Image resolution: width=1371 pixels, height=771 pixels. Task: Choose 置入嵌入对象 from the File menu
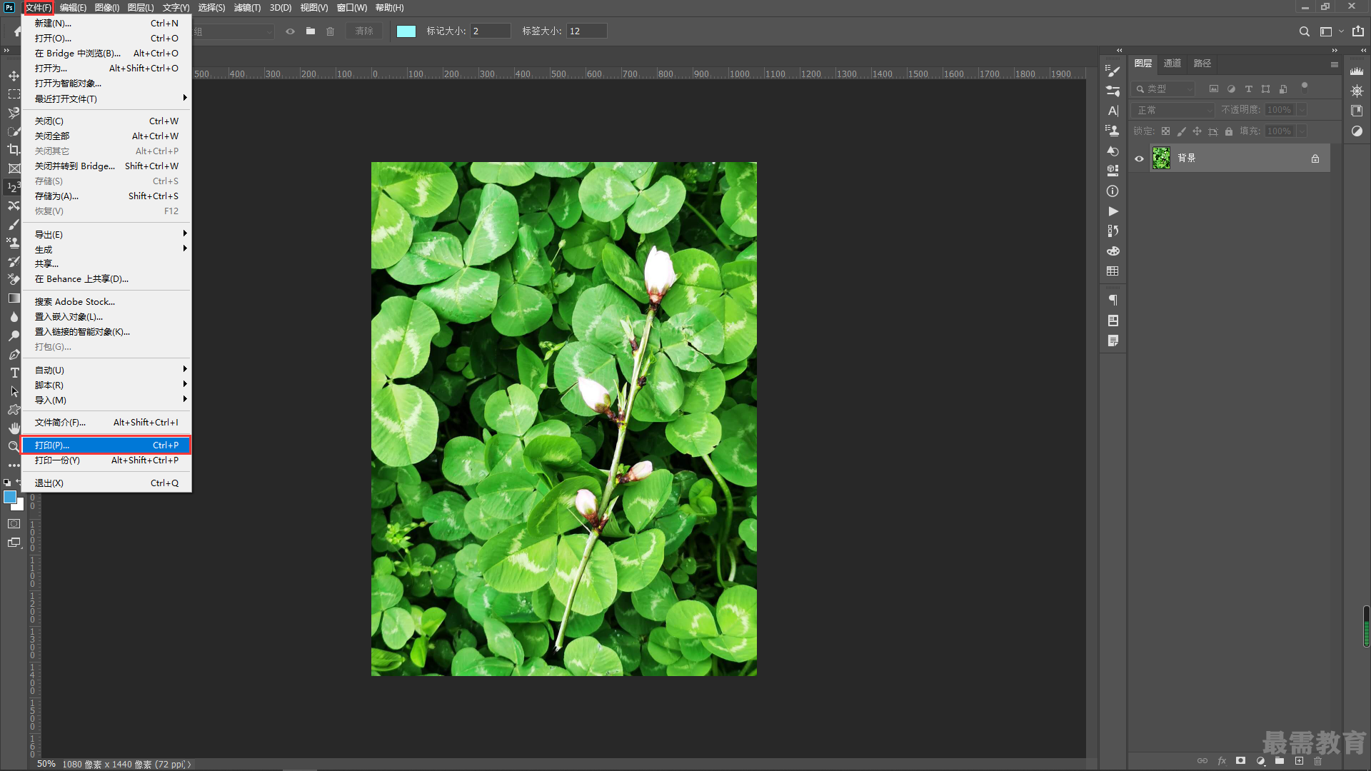click(107, 316)
